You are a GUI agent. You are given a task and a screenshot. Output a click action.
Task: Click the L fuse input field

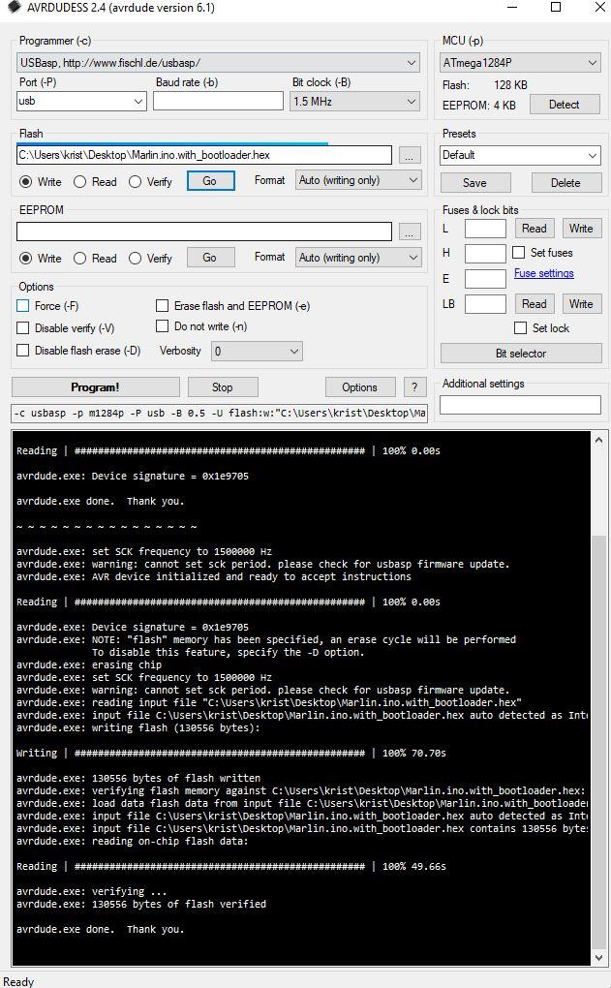point(485,228)
